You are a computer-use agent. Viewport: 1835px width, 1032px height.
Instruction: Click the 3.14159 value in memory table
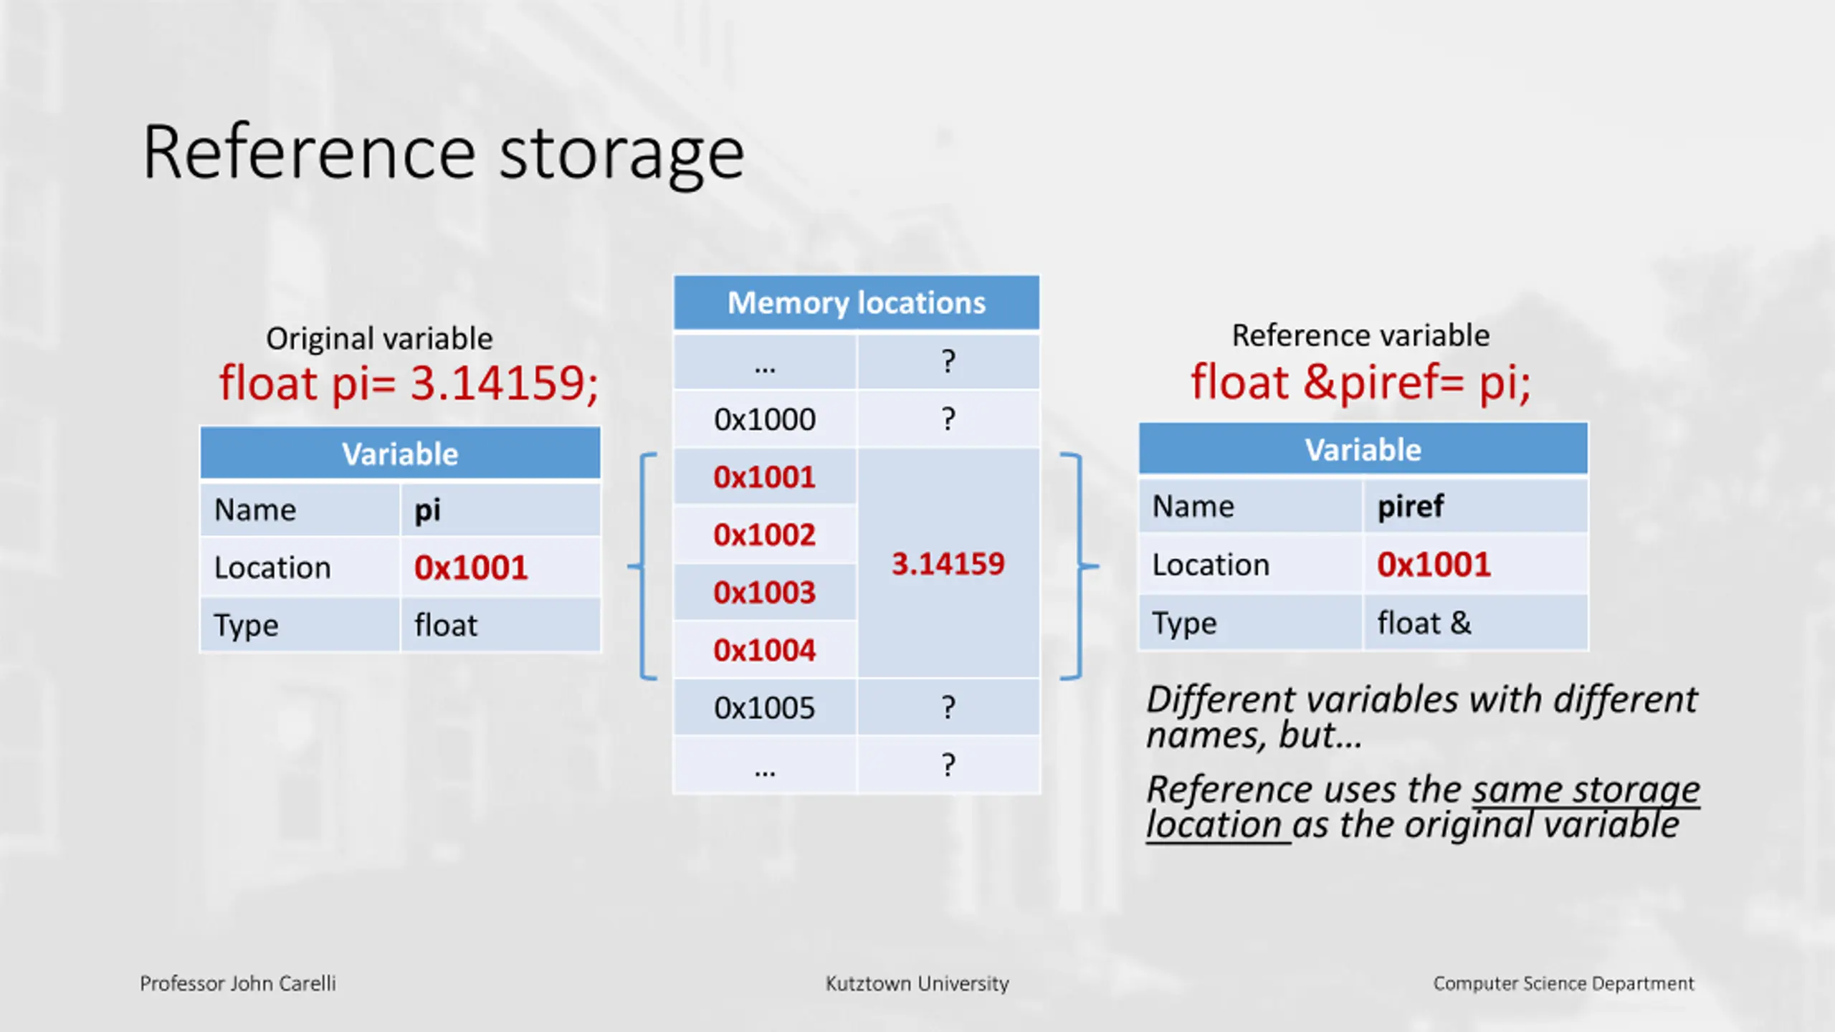pos(948,564)
